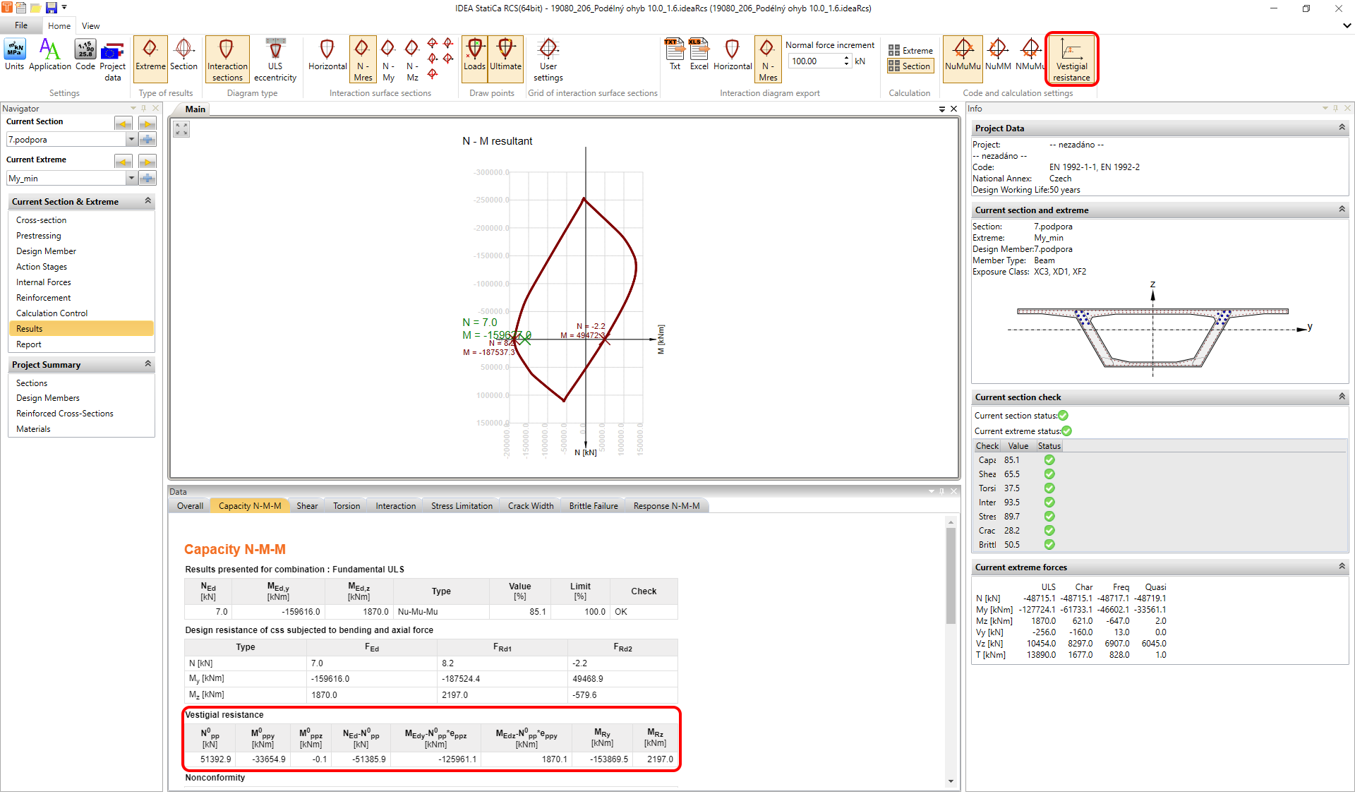Open the Current Extreme dropdown
The height and width of the screenshot is (794, 1355).
[x=131, y=178]
